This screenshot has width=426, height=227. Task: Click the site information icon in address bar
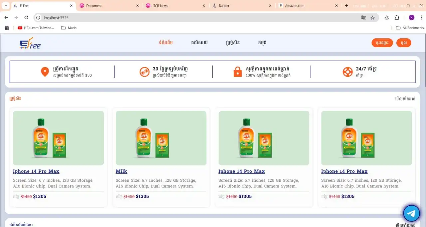click(38, 18)
